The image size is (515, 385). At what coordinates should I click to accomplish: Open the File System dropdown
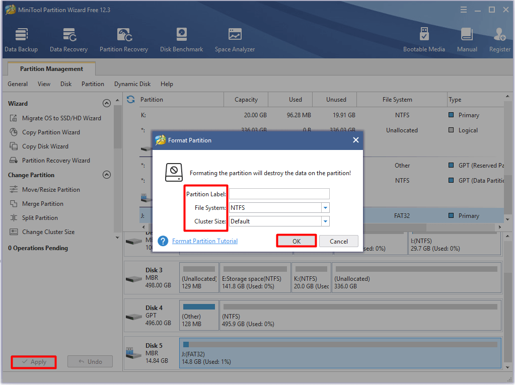pyautogui.click(x=325, y=208)
